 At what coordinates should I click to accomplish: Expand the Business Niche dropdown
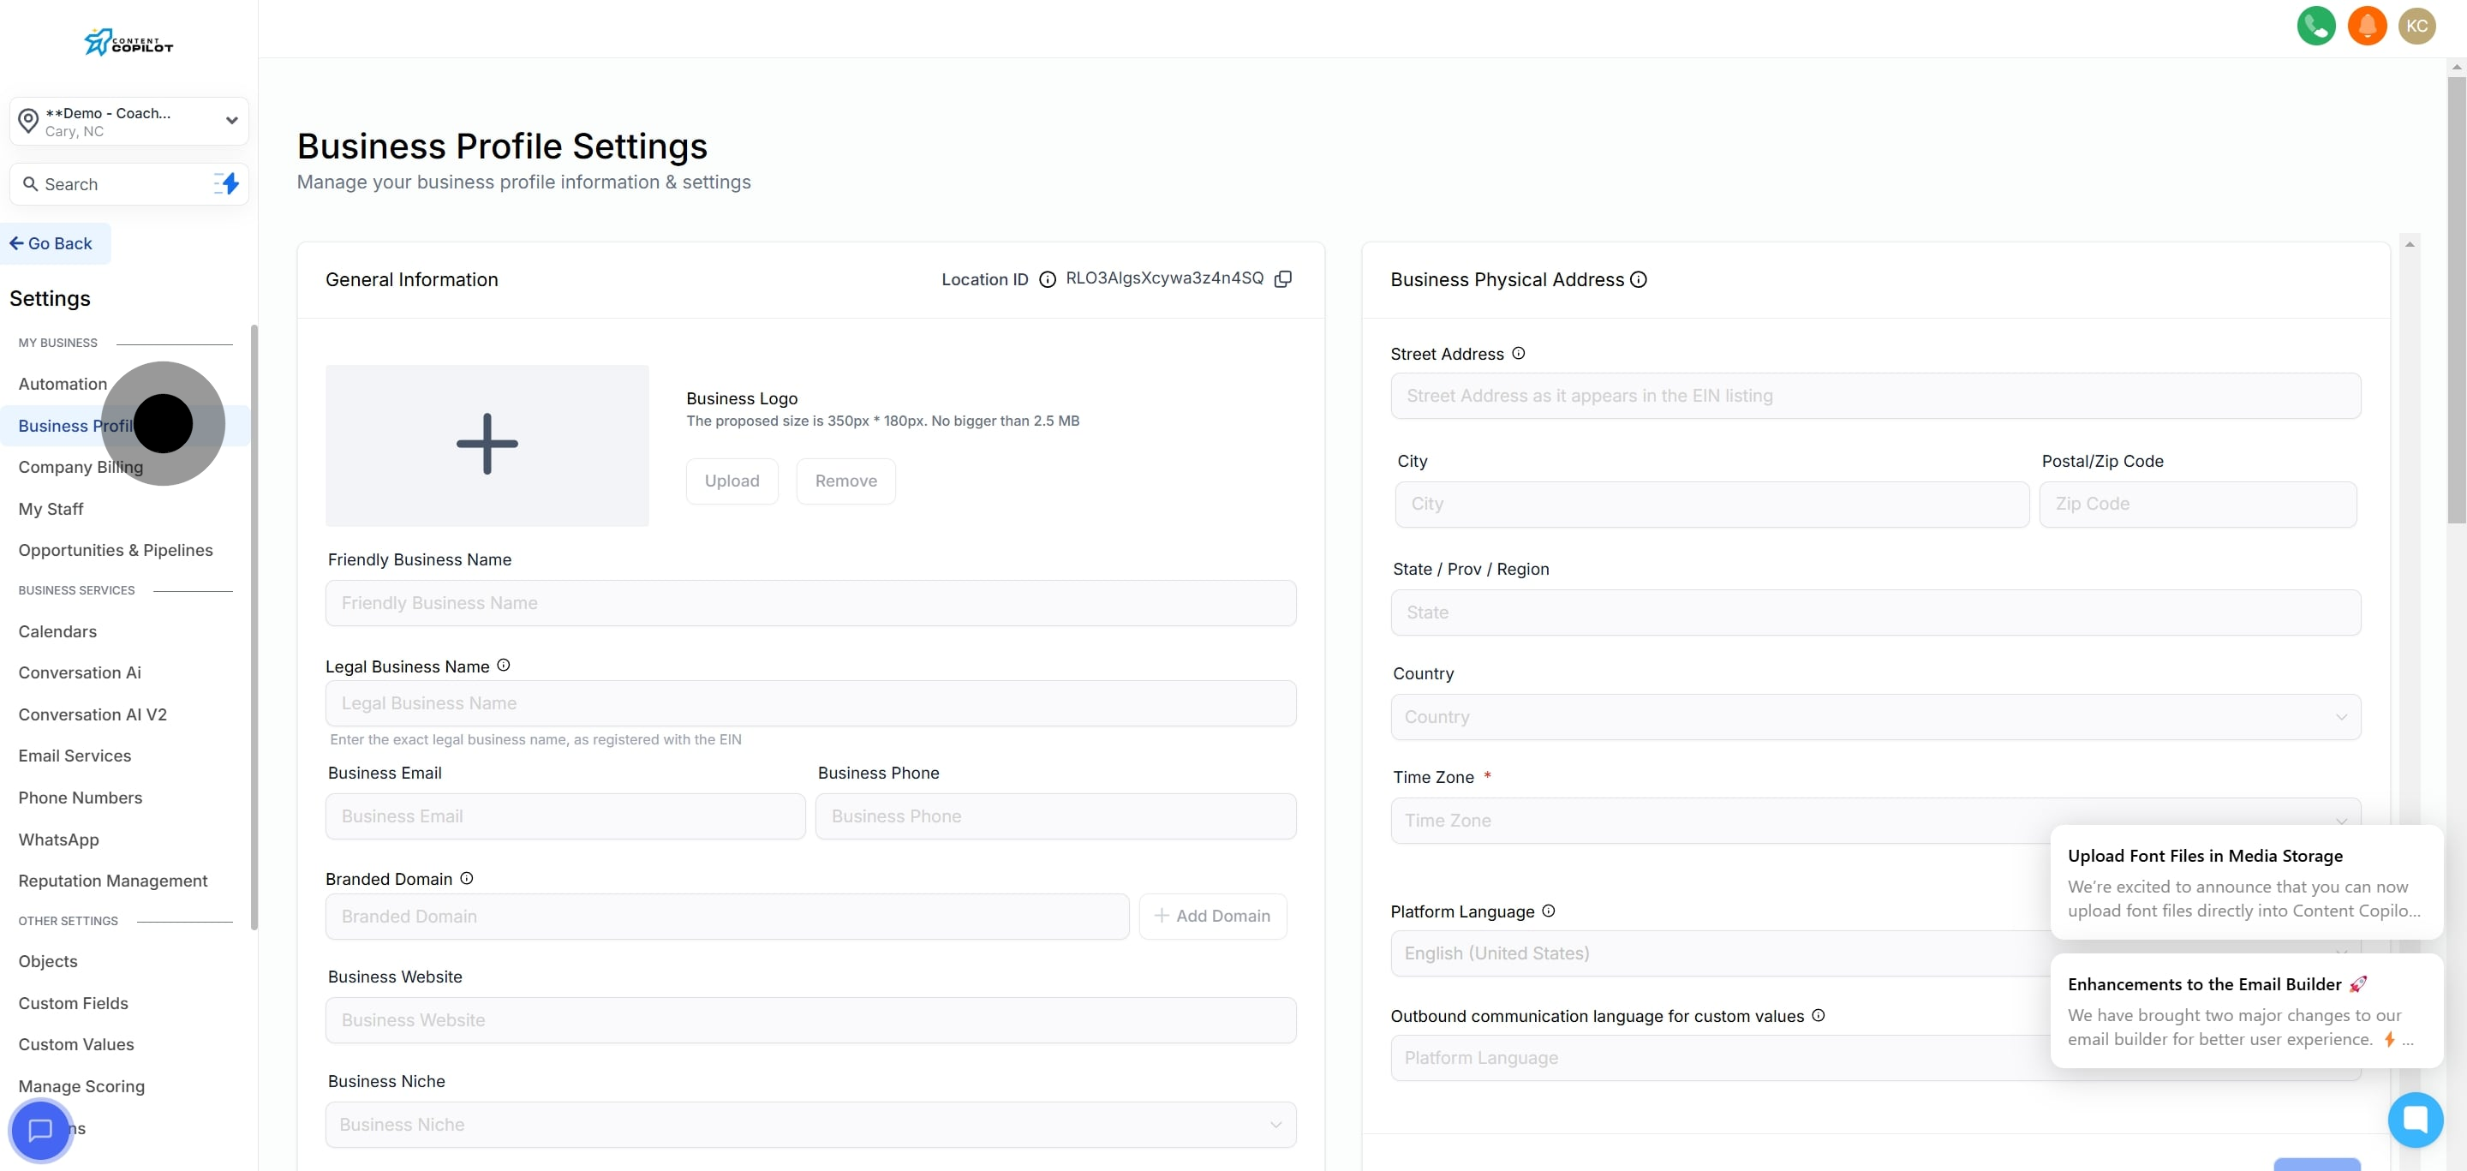point(810,1124)
